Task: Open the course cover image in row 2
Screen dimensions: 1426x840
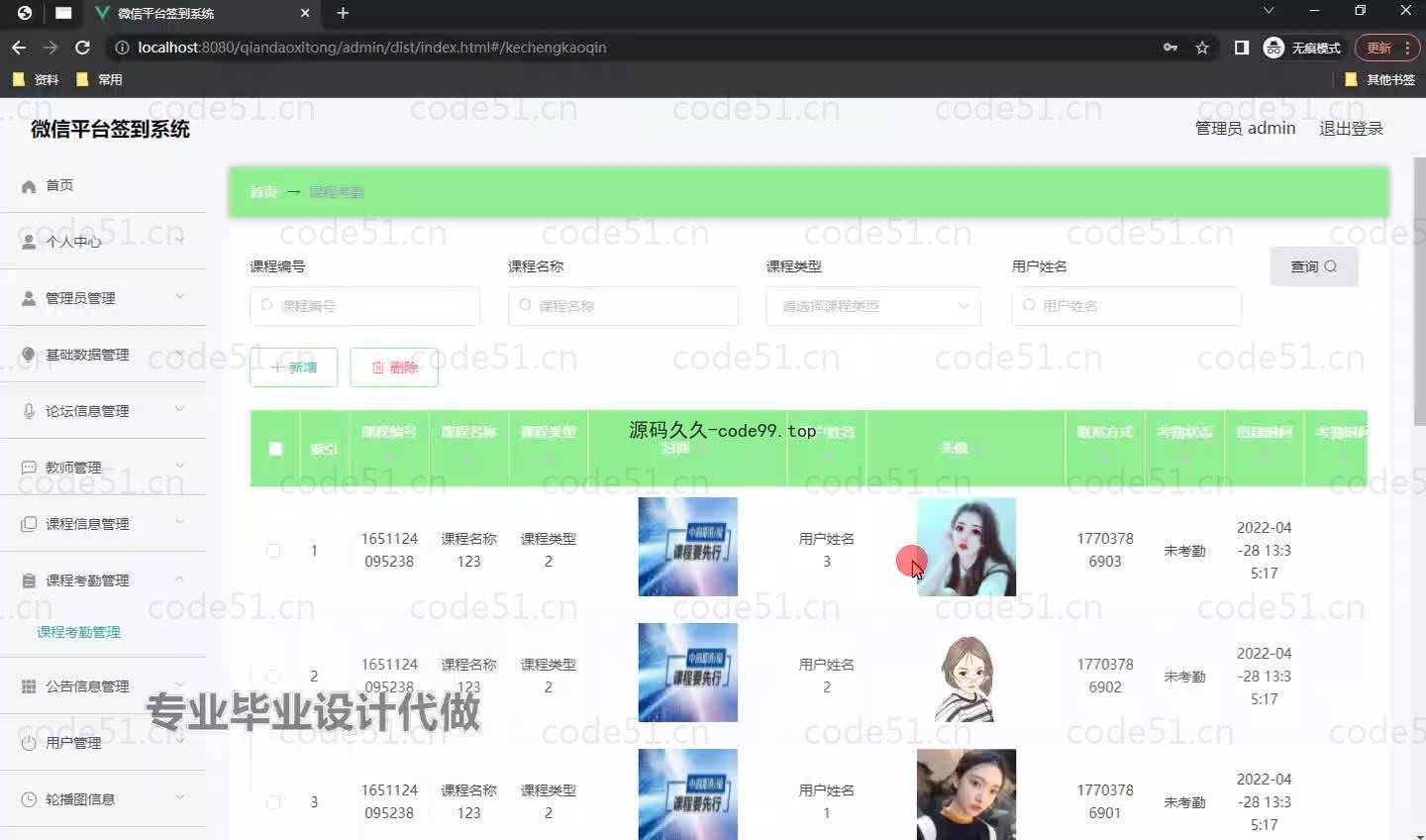Action: (688, 673)
